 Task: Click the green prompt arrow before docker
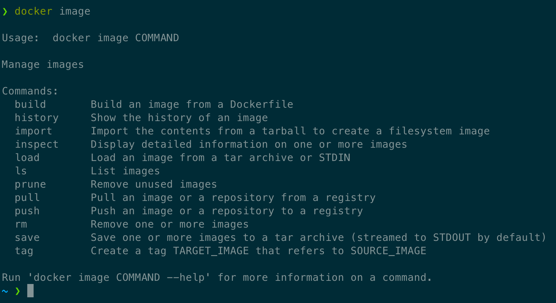pyautogui.click(x=5, y=12)
